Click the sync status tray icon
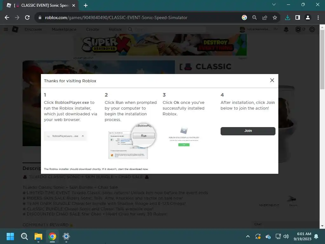The image size is (325, 244). point(258,236)
